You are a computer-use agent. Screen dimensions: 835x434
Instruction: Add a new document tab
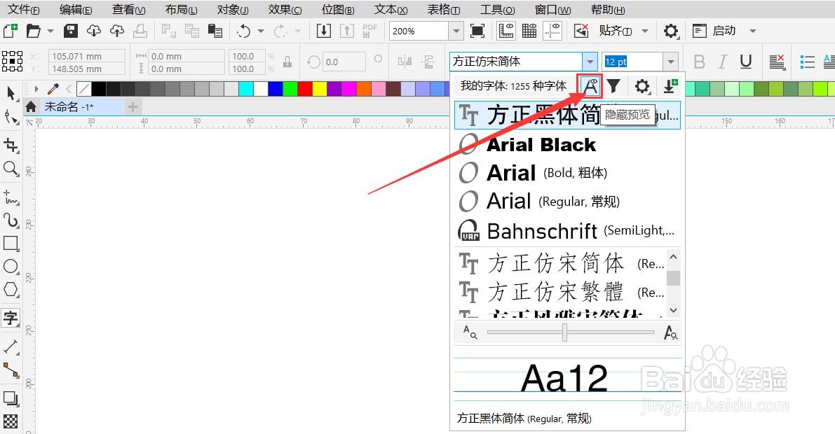133,107
